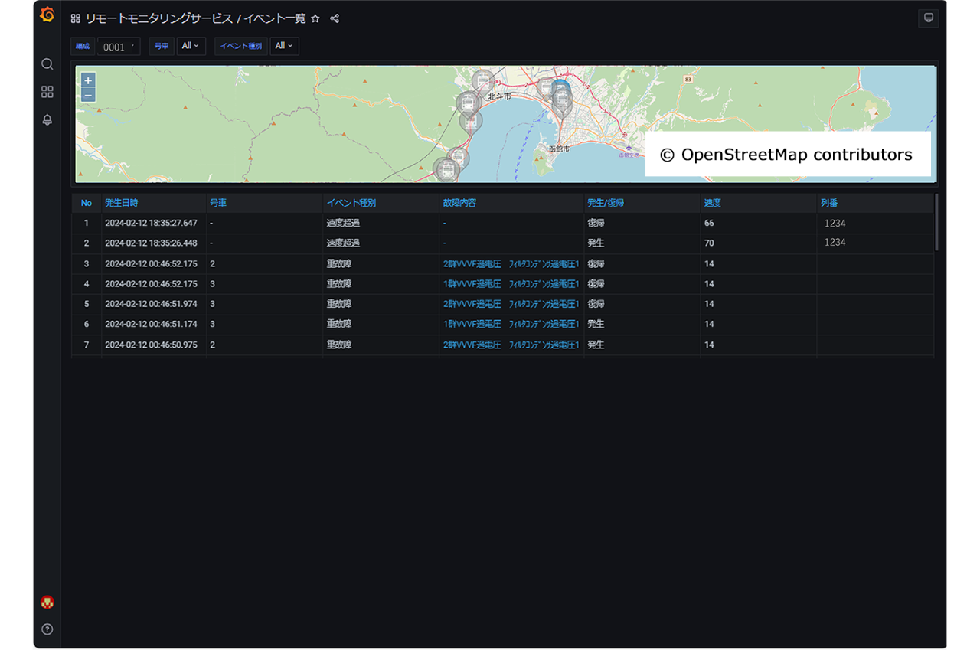This screenshot has height=650, width=980.
Task: Click the table vertical scrollbar
Action: 936,222
